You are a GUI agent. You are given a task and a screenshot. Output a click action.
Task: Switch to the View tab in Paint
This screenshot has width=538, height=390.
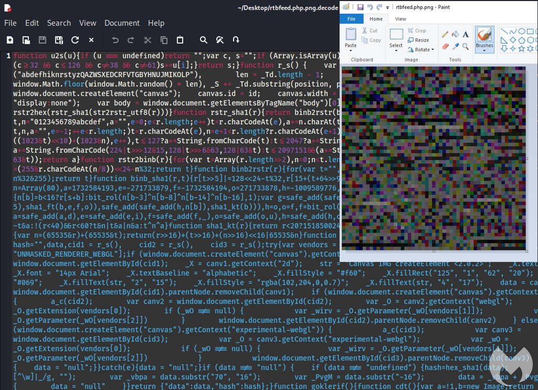(400, 19)
